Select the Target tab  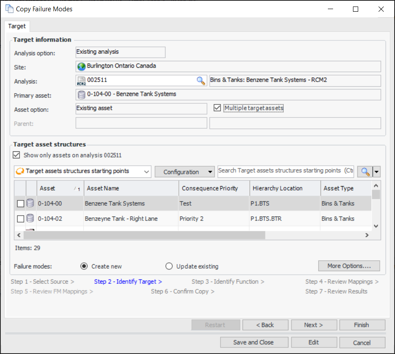coord(17,26)
